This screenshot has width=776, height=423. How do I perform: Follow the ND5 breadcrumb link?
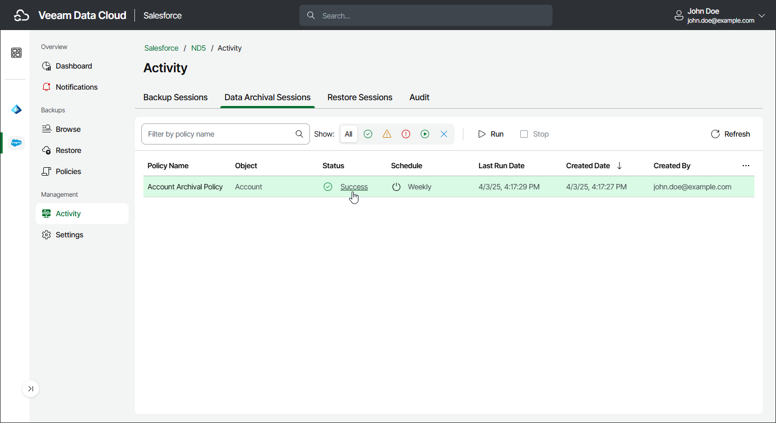[x=198, y=48]
